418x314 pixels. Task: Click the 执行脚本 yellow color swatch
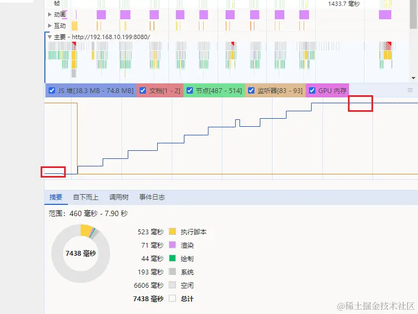(172, 232)
